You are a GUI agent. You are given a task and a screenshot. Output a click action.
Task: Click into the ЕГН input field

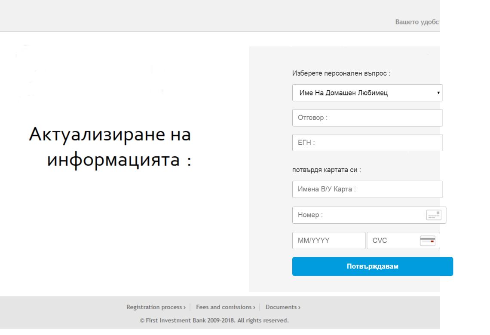click(367, 143)
